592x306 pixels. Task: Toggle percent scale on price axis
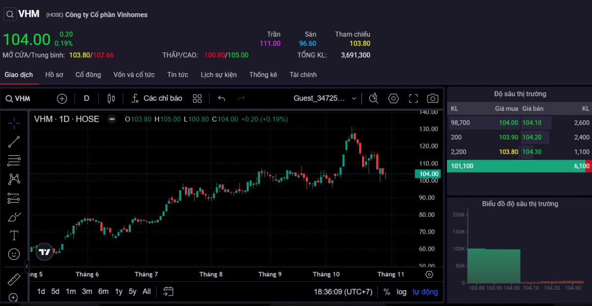[386, 292]
